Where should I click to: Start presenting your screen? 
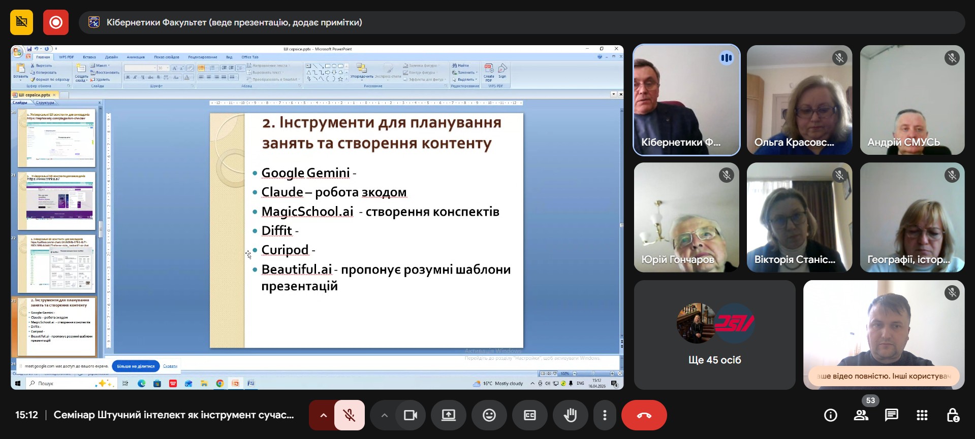(449, 415)
